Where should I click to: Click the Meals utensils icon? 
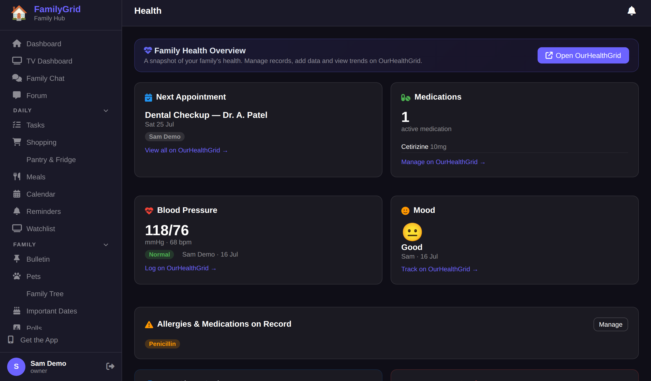(x=17, y=177)
